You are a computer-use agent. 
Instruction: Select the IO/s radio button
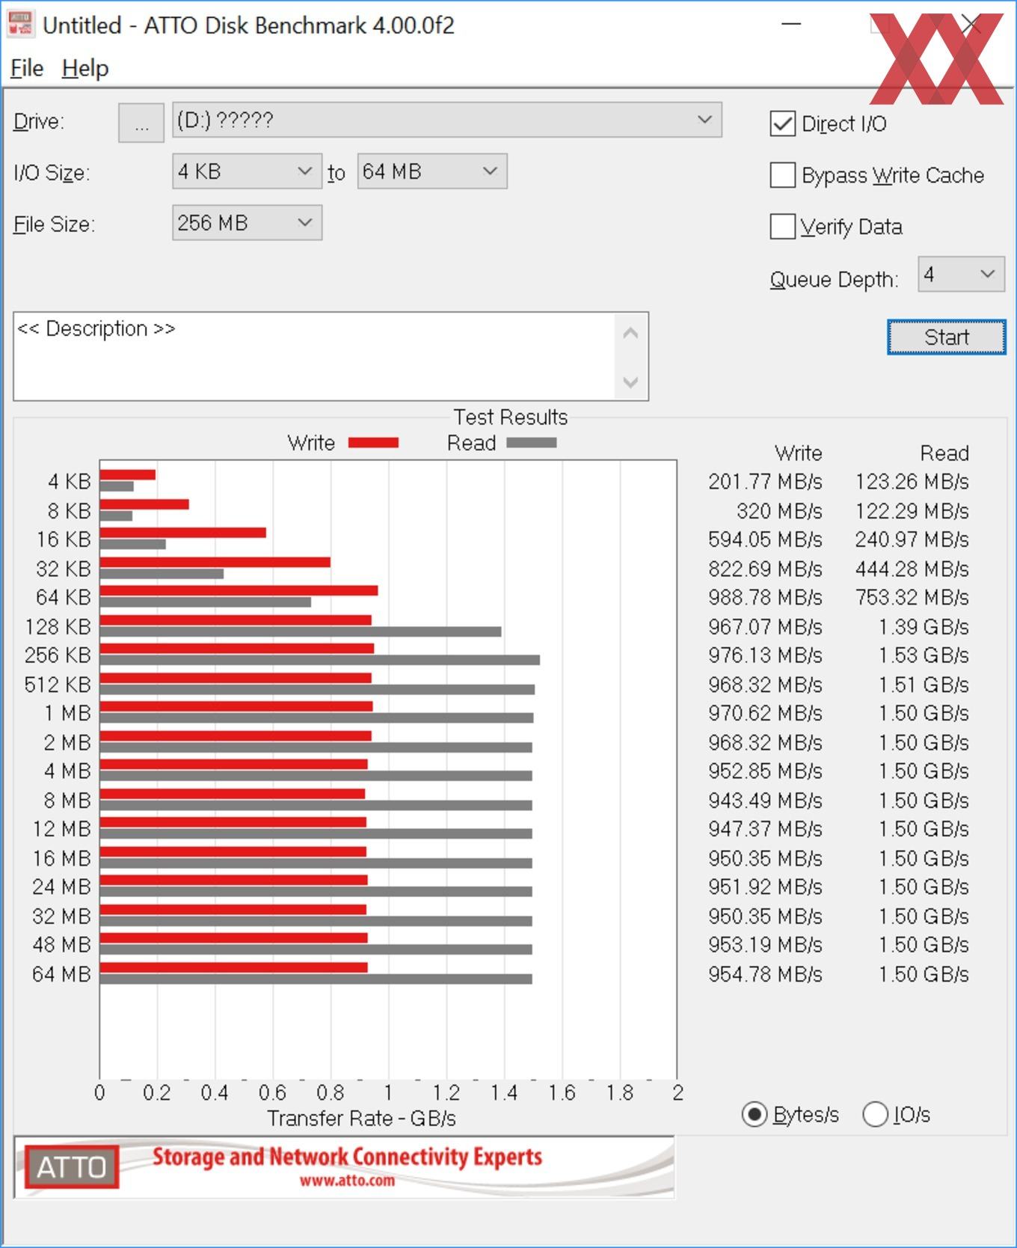coord(875,1115)
